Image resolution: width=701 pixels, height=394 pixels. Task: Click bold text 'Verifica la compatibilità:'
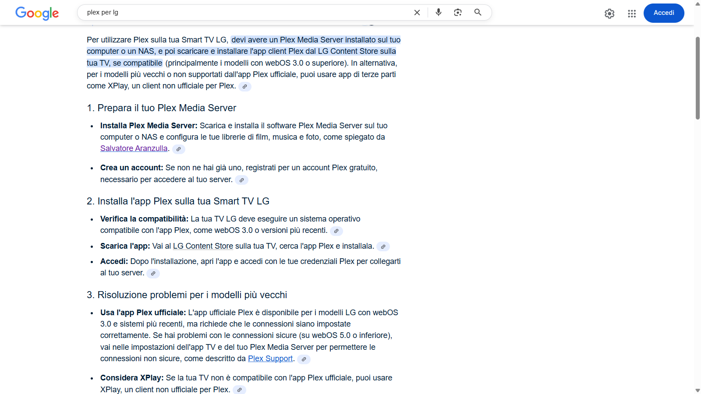(x=144, y=219)
